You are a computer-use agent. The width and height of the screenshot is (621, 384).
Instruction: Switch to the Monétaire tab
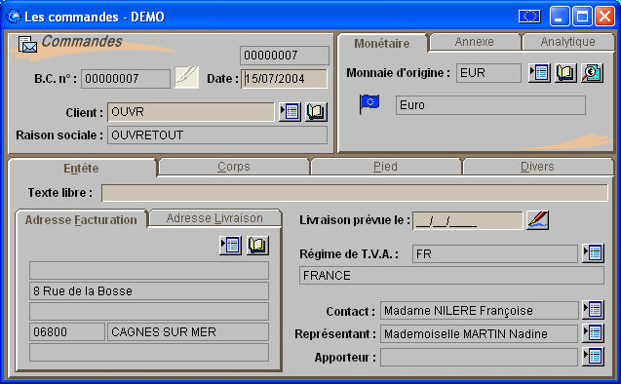click(382, 43)
